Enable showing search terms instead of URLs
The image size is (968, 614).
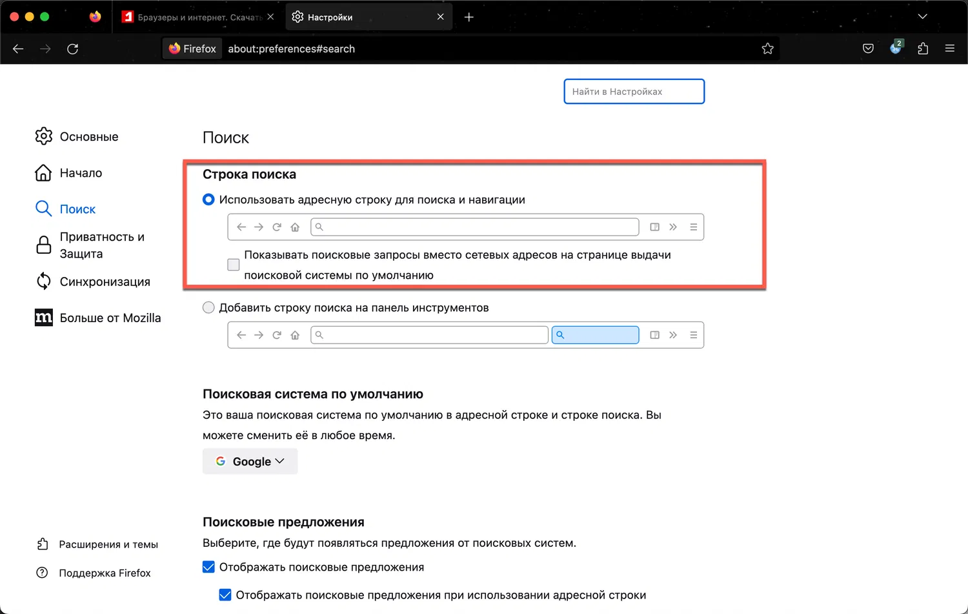click(234, 265)
